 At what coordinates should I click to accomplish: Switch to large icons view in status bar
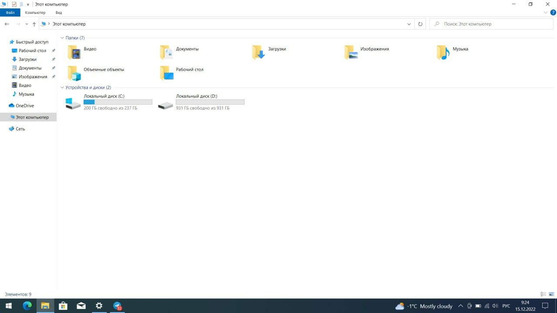pos(551,294)
